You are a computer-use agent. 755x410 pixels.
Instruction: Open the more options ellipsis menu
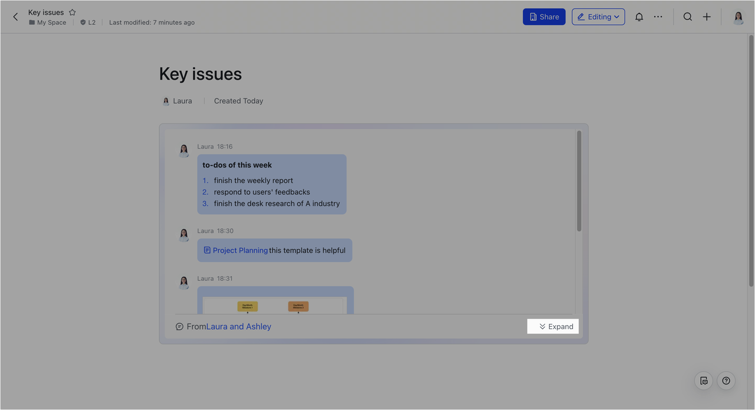[658, 17]
